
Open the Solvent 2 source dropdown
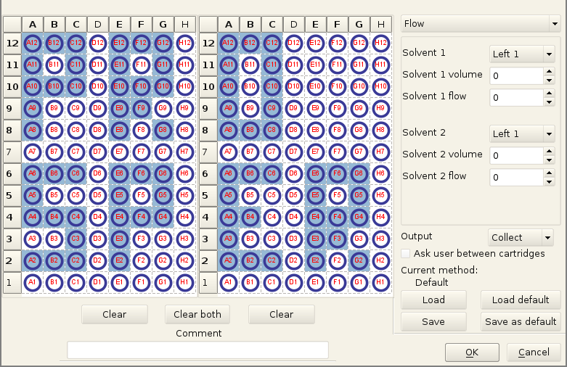(522, 134)
